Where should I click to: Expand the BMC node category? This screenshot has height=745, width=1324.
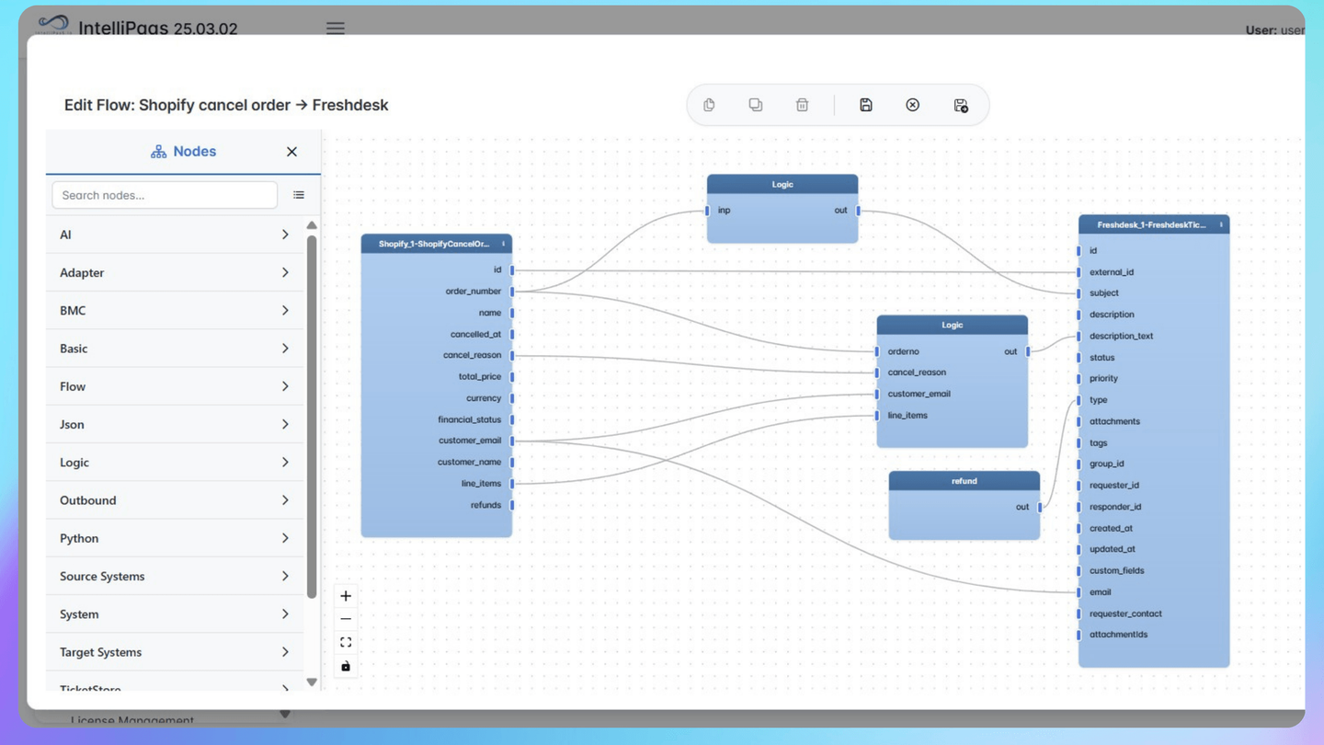[175, 311]
